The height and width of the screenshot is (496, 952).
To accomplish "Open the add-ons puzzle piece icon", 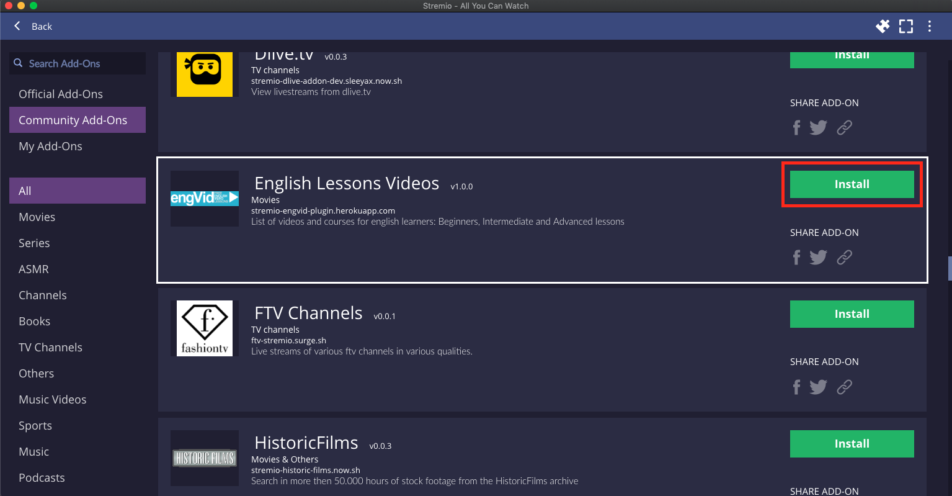I will [x=883, y=26].
